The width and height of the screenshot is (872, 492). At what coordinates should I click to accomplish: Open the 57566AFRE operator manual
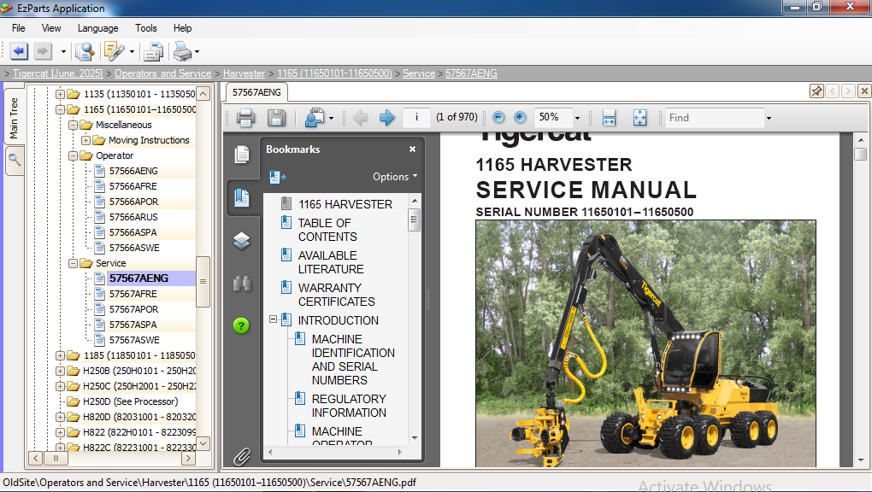coord(133,186)
